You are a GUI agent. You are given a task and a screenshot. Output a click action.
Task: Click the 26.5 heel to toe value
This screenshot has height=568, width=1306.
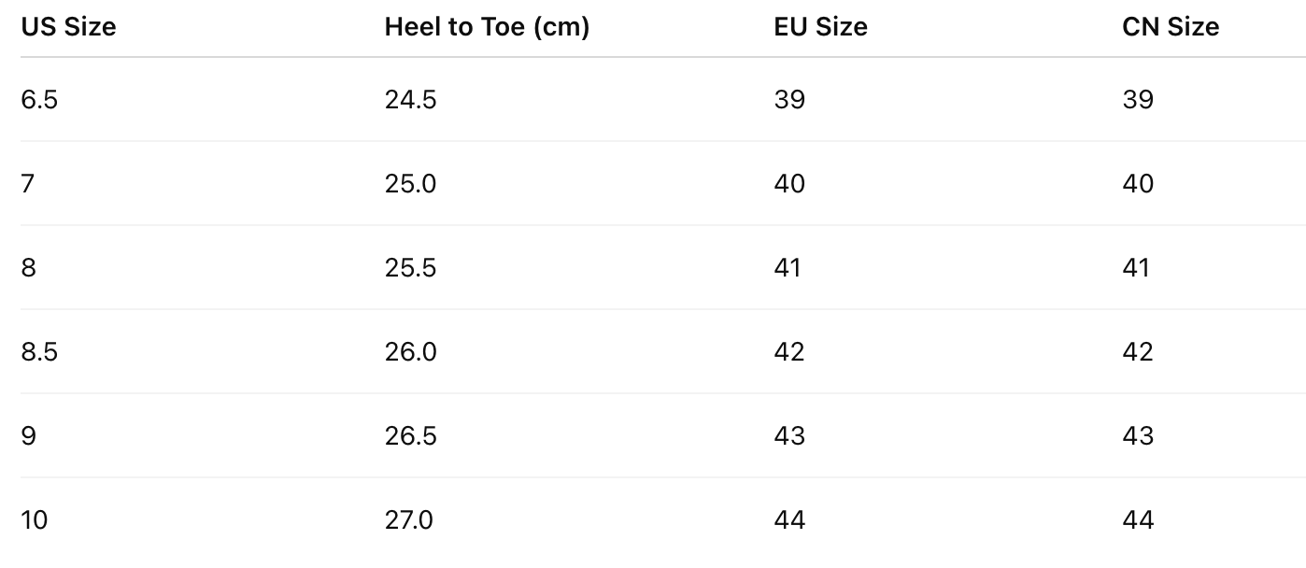(410, 435)
